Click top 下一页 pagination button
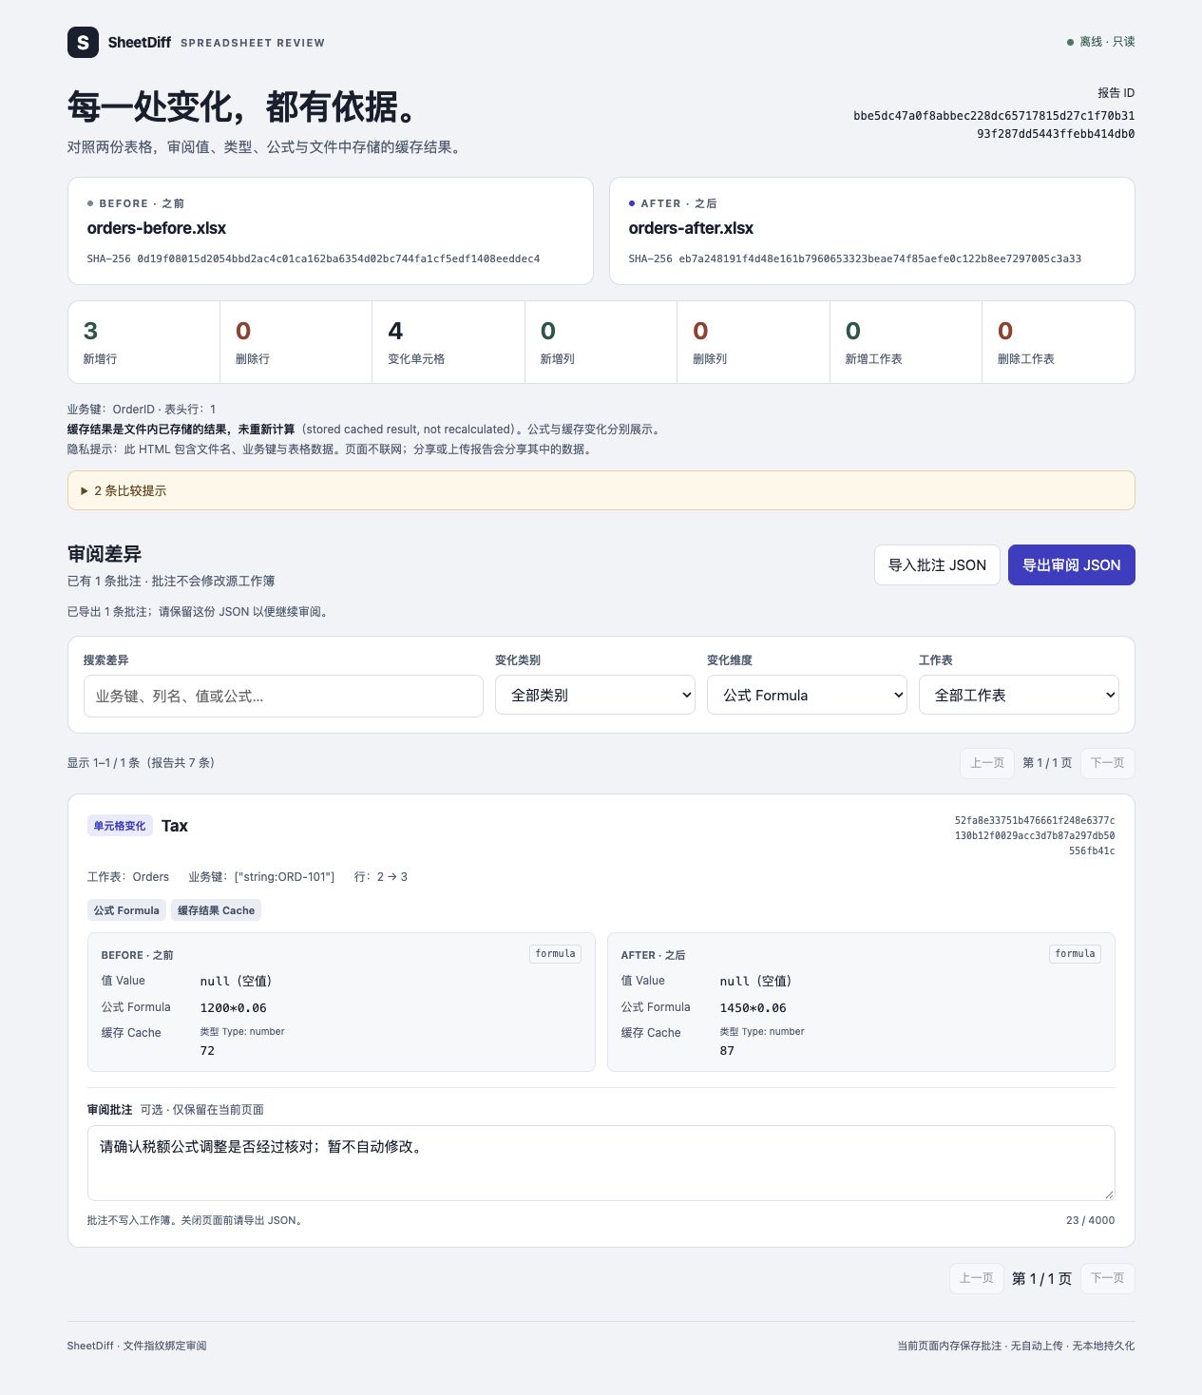 (x=1107, y=763)
